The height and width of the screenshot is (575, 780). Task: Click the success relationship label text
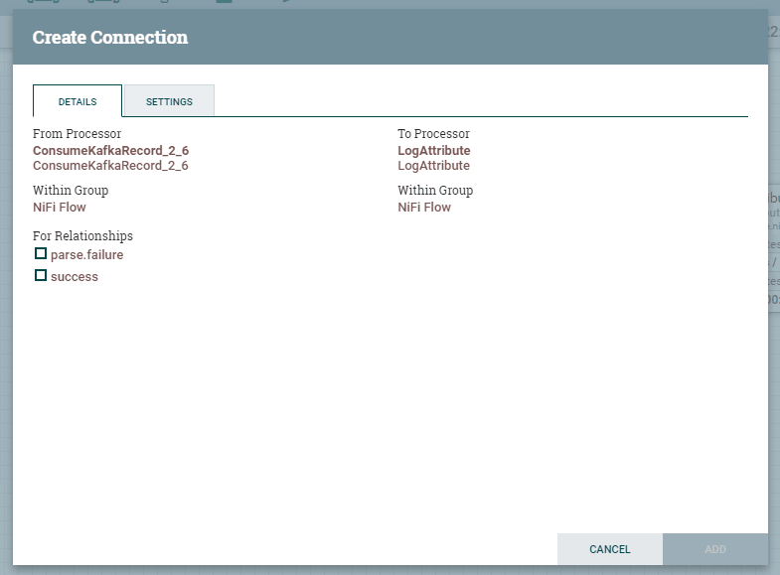75,277
